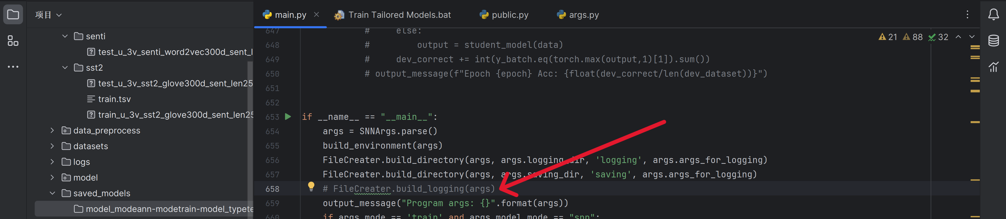Viewport: 1006px width, 219px height.
Task: Open the Structure tool window icon
Action: 13,41
